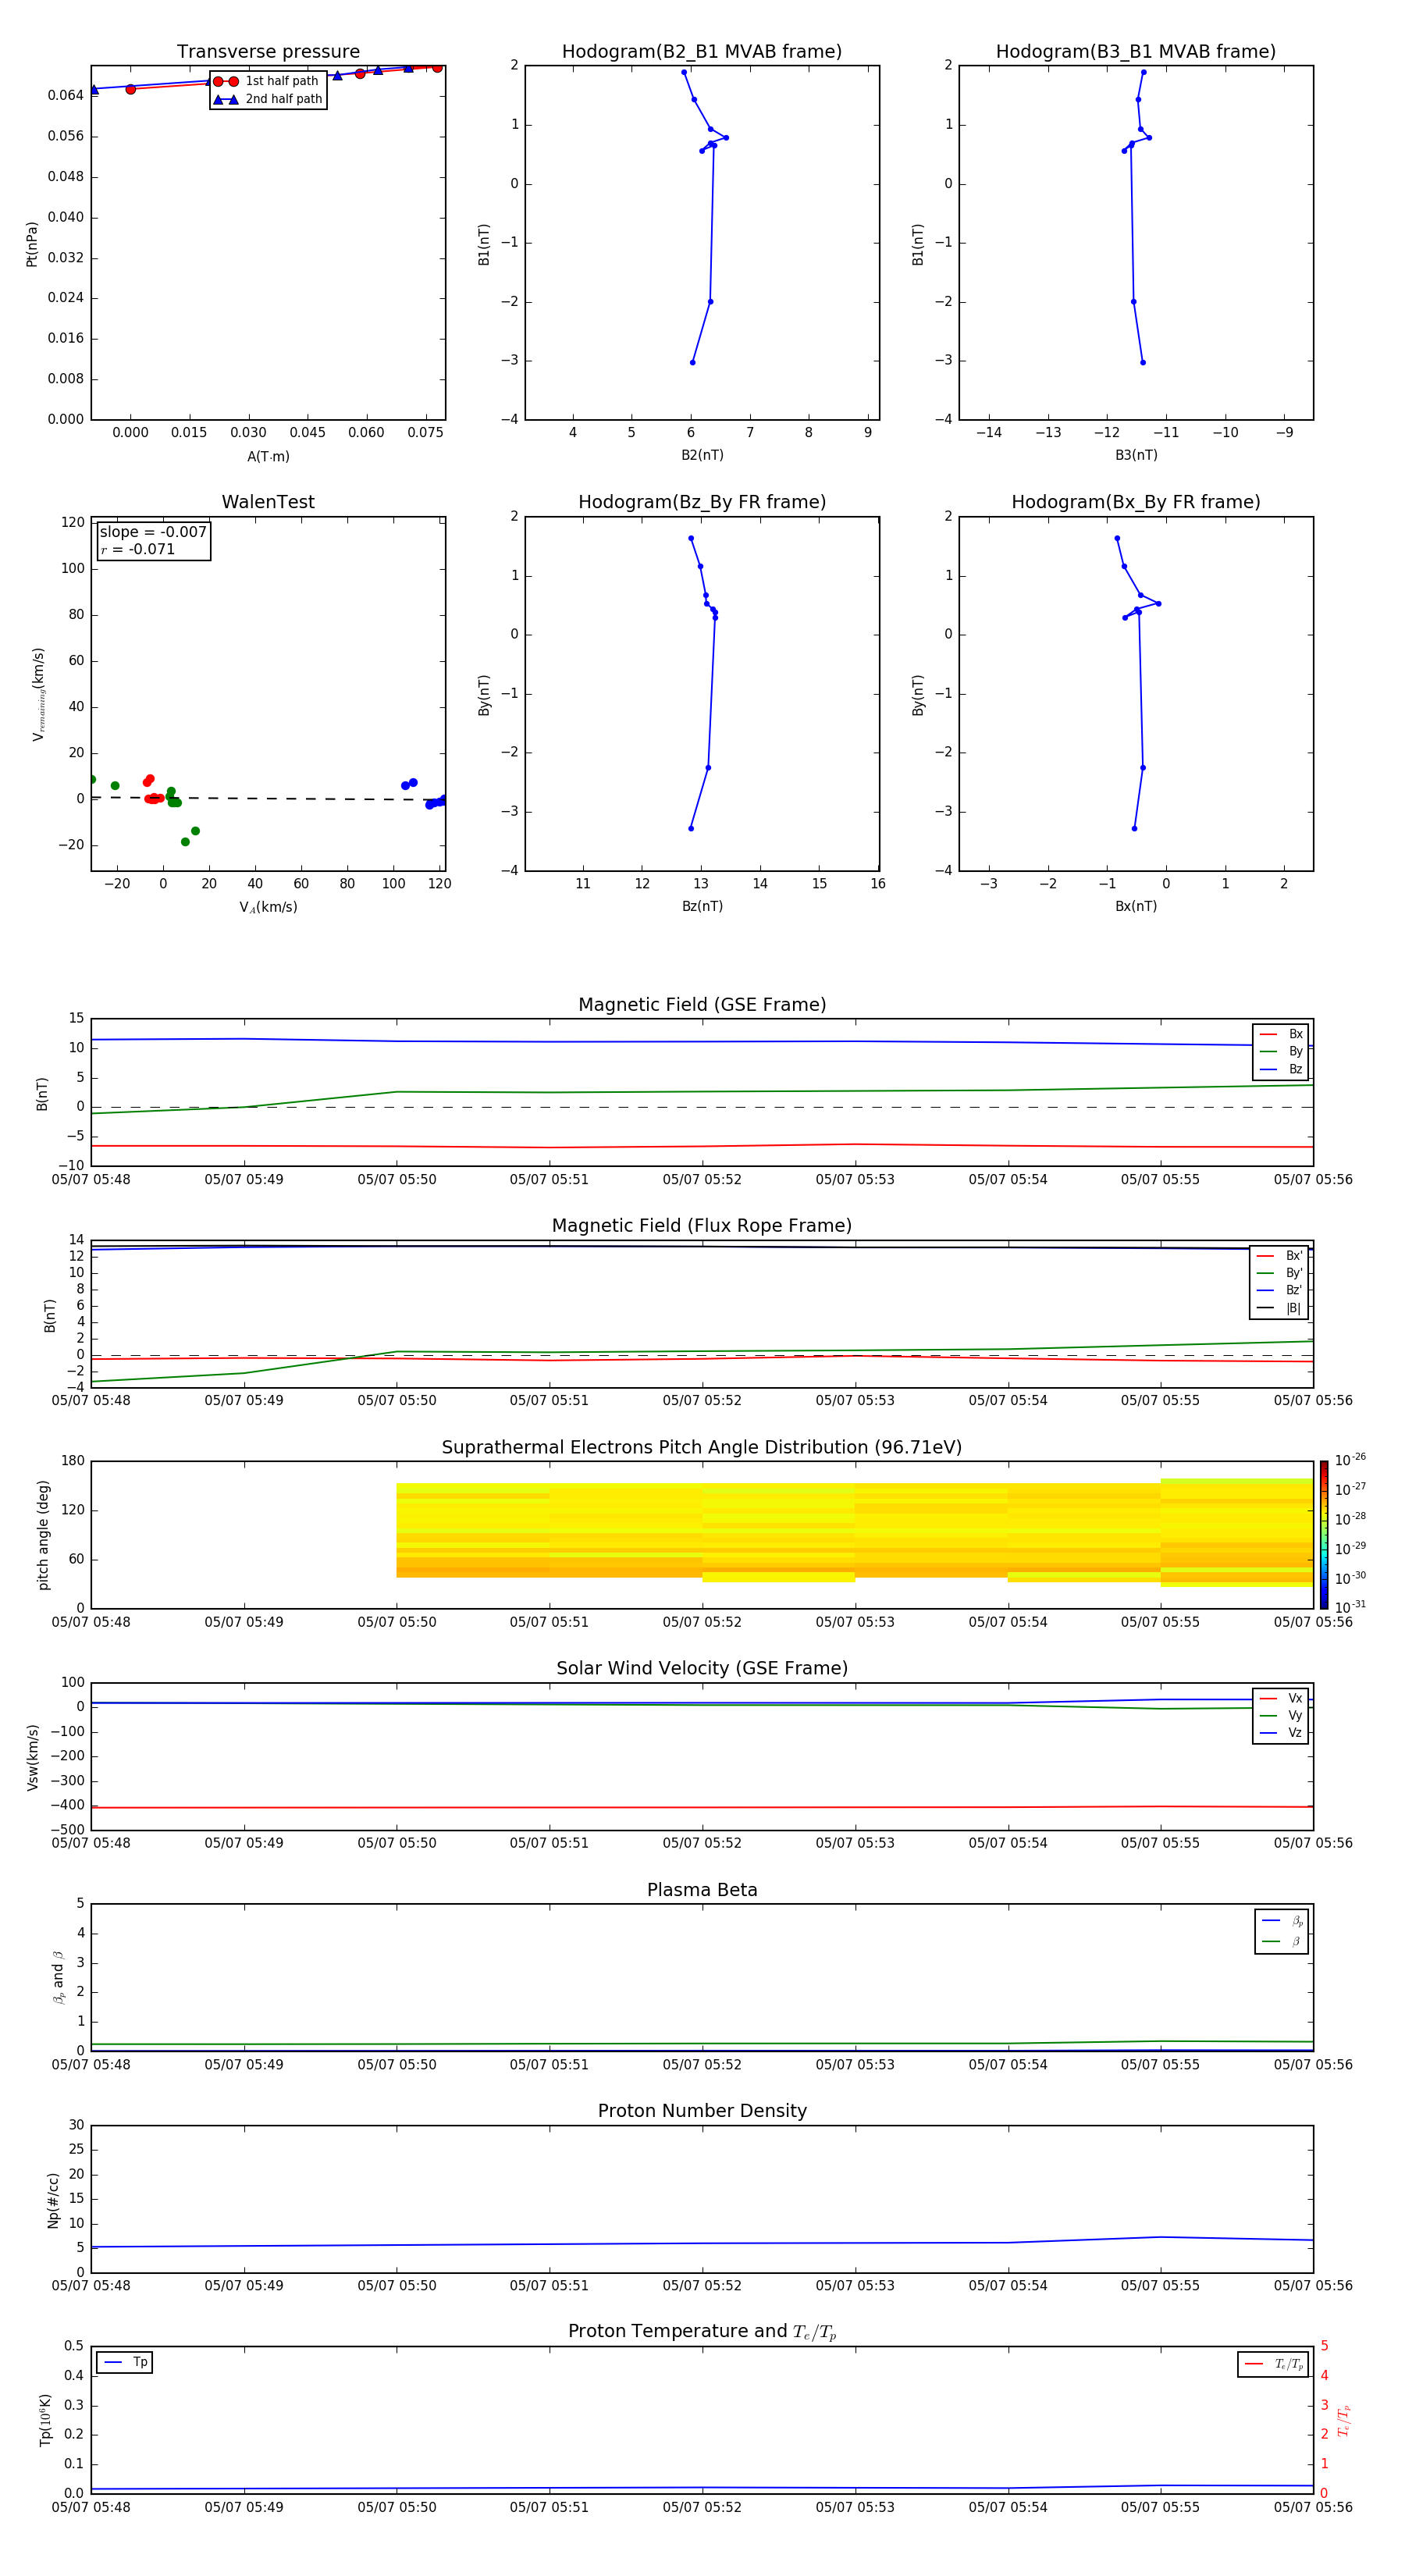Screen dimensions: 1405x2576
Task: Click the Suprathermal Electrons Pitch Angle Distribution title
Action: pyautogui.click(x=702, y=1448)
